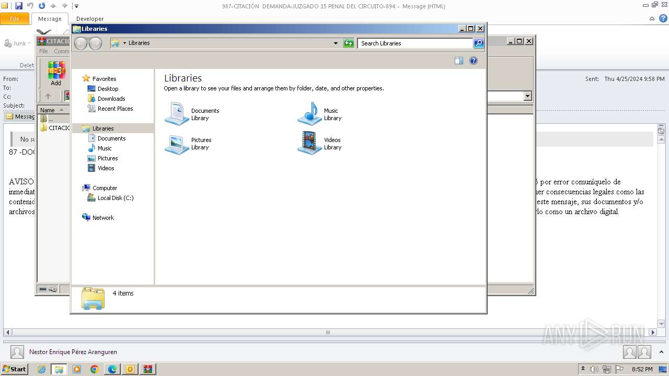669x376 pixels.
Task: Select Local Disk (C:) in tree
Action: 110,198
